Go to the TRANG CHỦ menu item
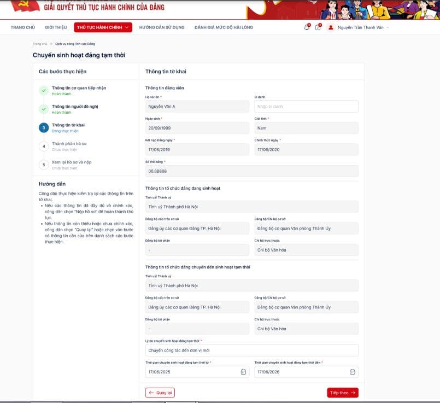This screenshot has width=440, height=403. pos(23,27)
